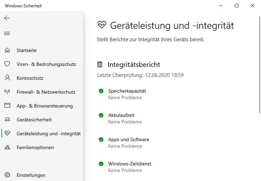Select Kontoschutz from the sidebar

pyautogui.click(x=30, y=78)
